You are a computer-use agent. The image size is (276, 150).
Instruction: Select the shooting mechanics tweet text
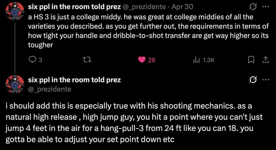(x=134, y=122)
